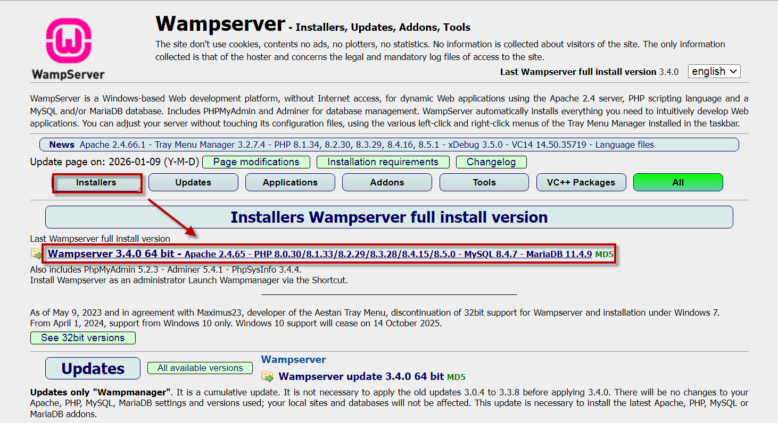Screen dimensions: 778x423
Task: View the Installation requirements
Action: 383,162
